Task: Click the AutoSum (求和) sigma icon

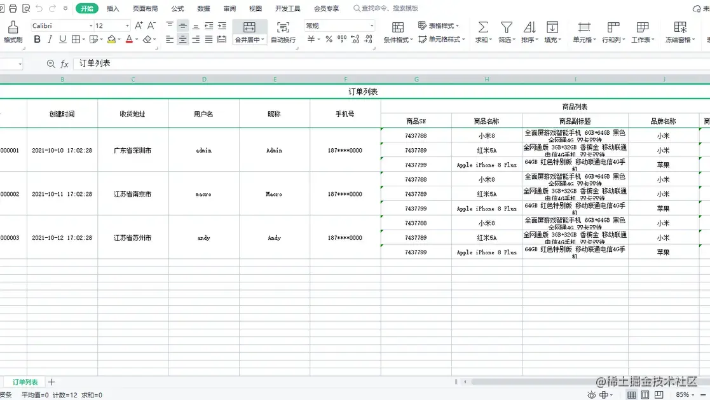Action: tap(483, 27)
